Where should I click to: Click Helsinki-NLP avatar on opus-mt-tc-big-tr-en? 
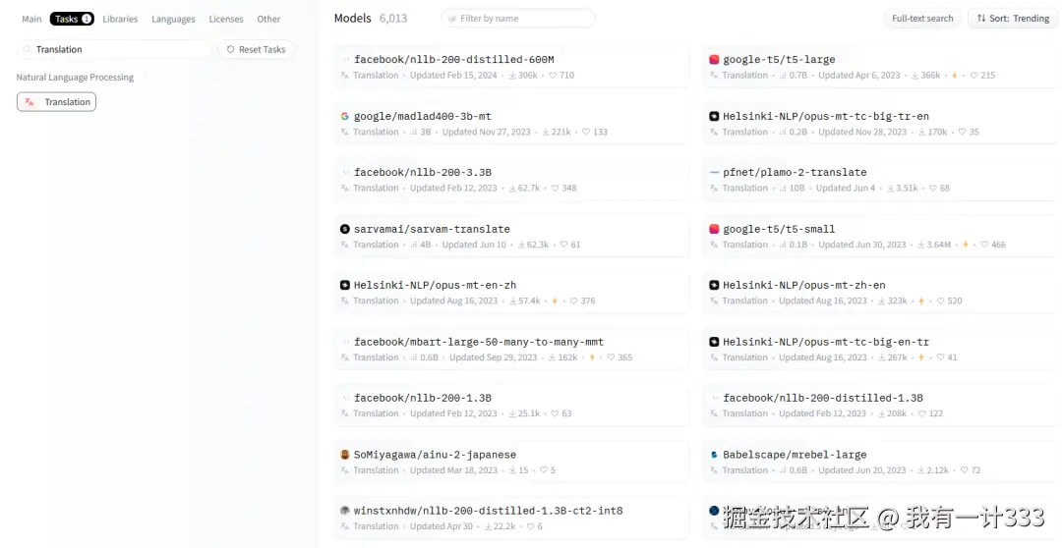[x=714, y=116]
